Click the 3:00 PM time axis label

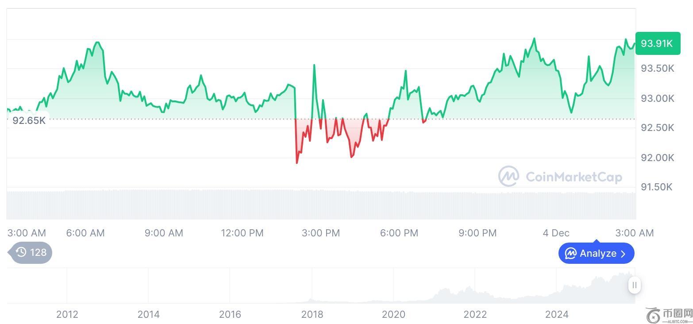(x=321, y=233)
